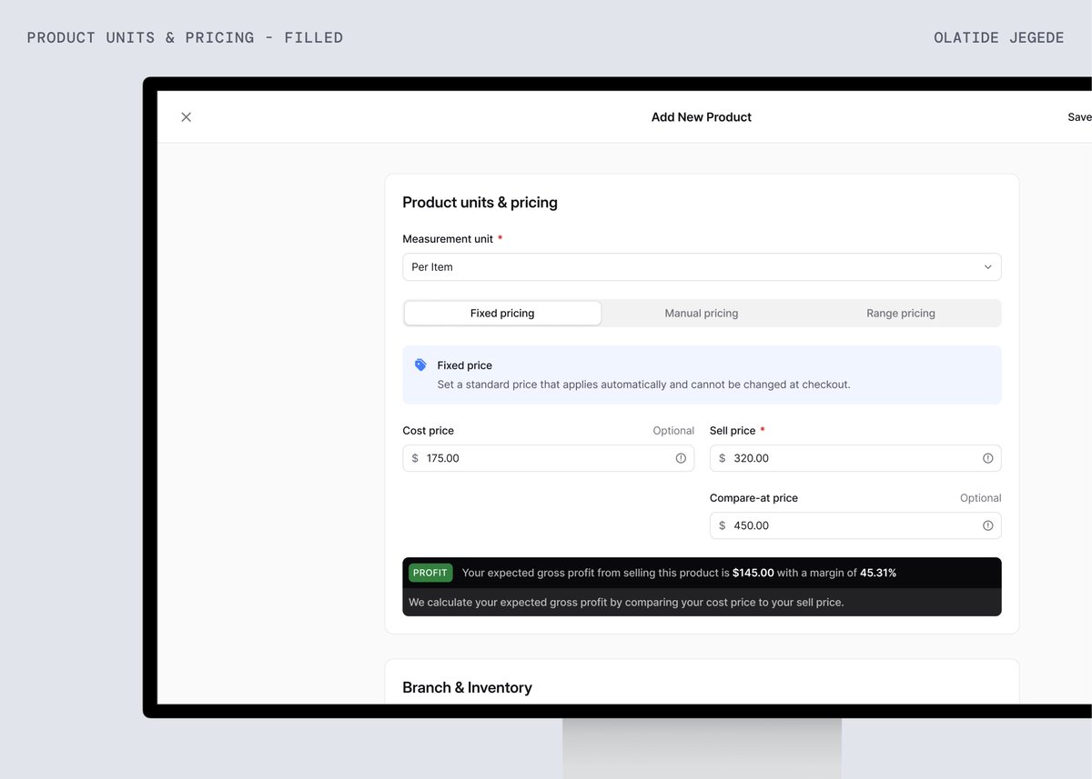Click the Cost price info icon
The image size is (1092, 779).
click(681, 458)
